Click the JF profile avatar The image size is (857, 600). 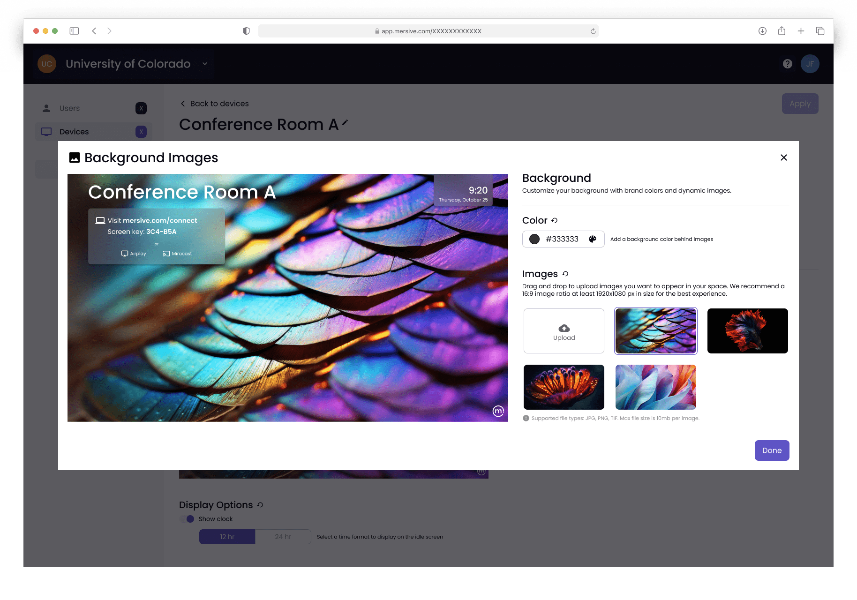click(x=810, y=64)
